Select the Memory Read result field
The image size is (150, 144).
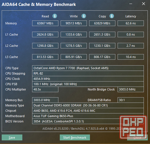click(x=45, y=23)
